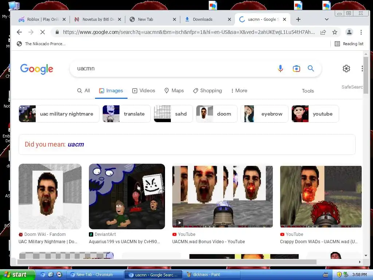
Task: Open the Doom Wiki Fandom image result
Action: pos(50,197)
